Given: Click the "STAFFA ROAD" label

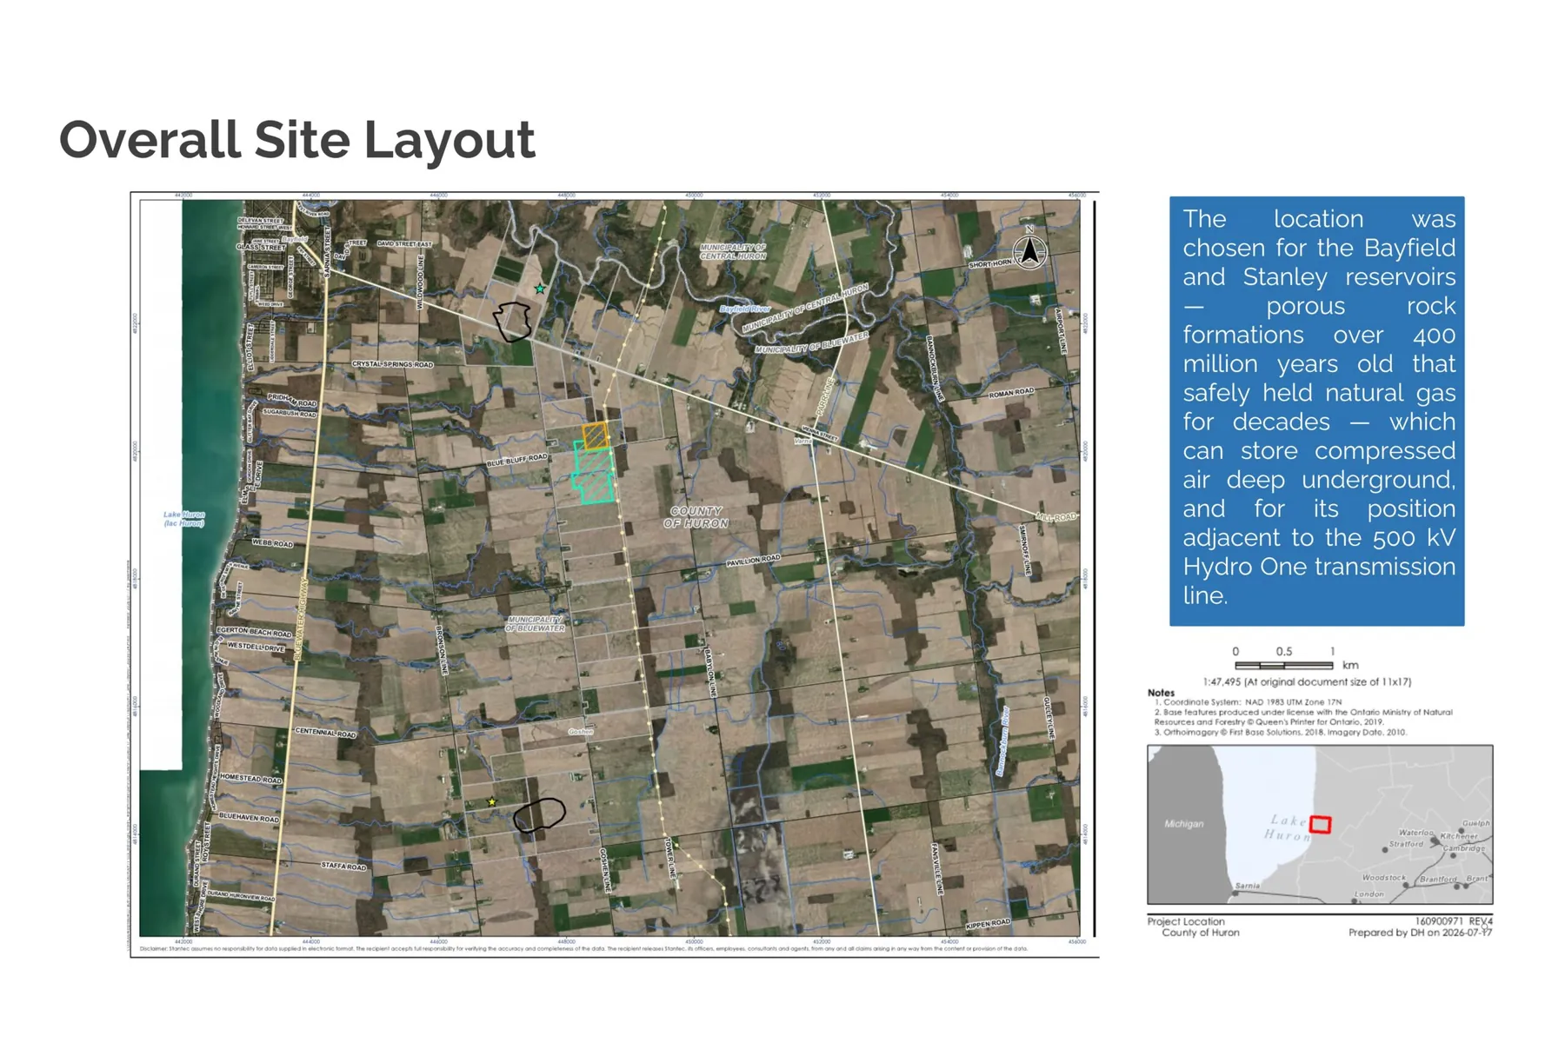Looking at the screenshot, I should tap(343, 866).
